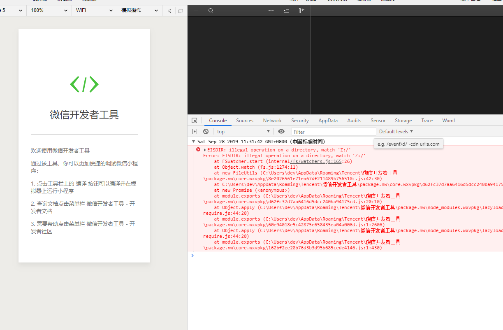The height and width of the screenshot is (330, 503).
Task: Switch to the Security tab
Action: tap(300, 121)
